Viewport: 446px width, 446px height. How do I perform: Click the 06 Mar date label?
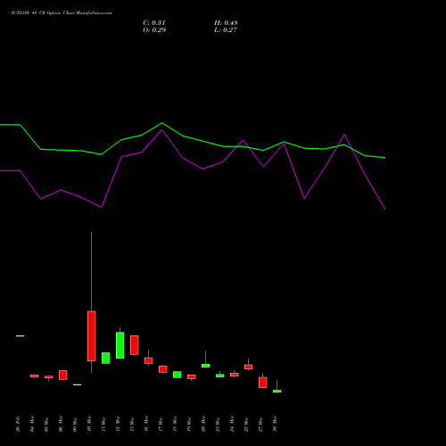tap(61, 424)
